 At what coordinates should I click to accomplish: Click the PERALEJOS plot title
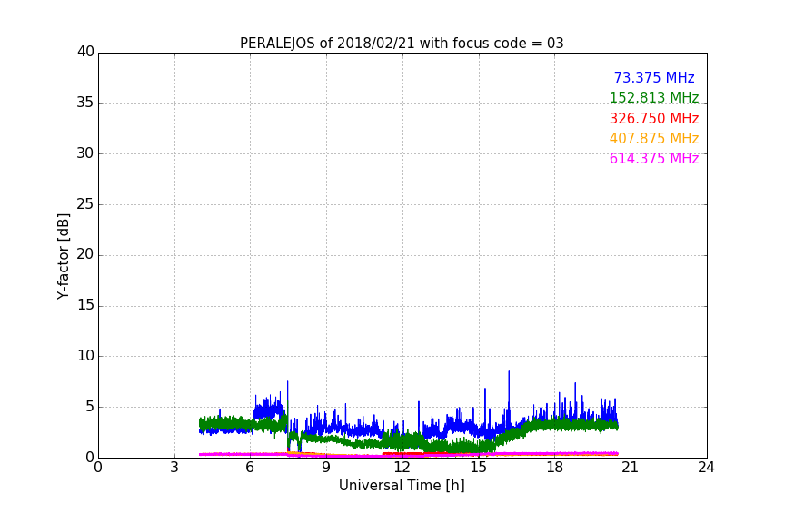coord(402,43)
